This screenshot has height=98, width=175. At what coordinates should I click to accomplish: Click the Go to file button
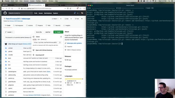pyautogui.click(x=39, y=32)
